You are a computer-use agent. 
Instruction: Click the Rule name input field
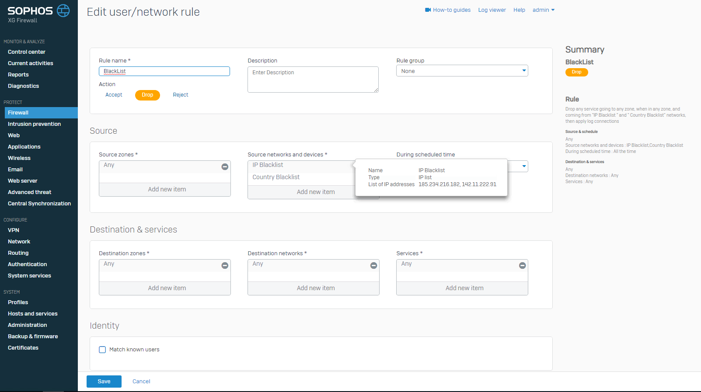[x=164, y=71]
